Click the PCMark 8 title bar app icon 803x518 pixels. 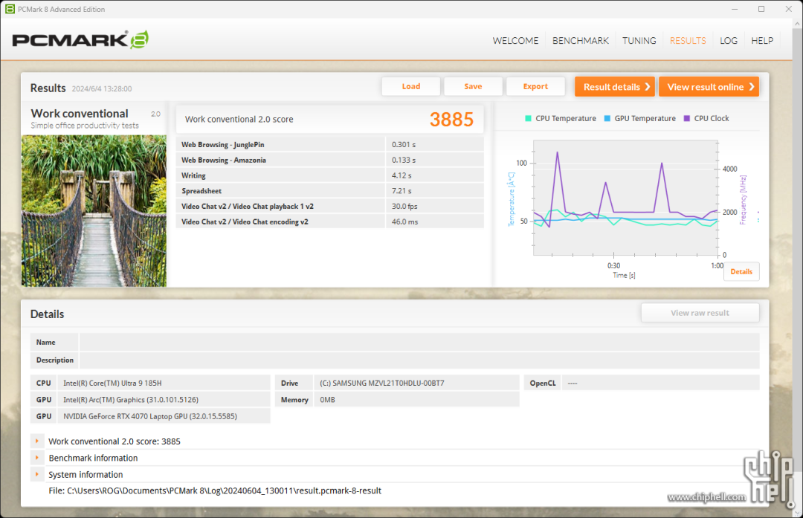click(x=10, y=9)
